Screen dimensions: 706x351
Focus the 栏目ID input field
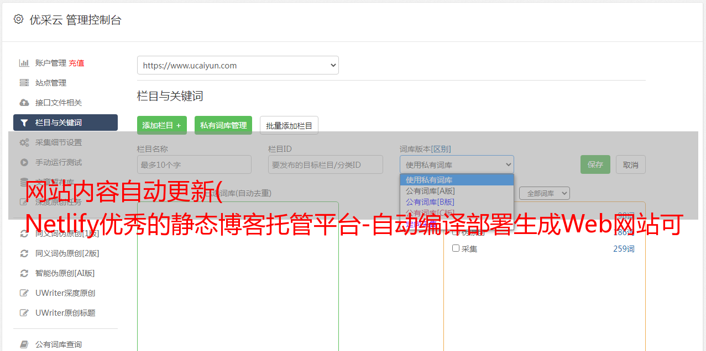[x=326, y=164]
